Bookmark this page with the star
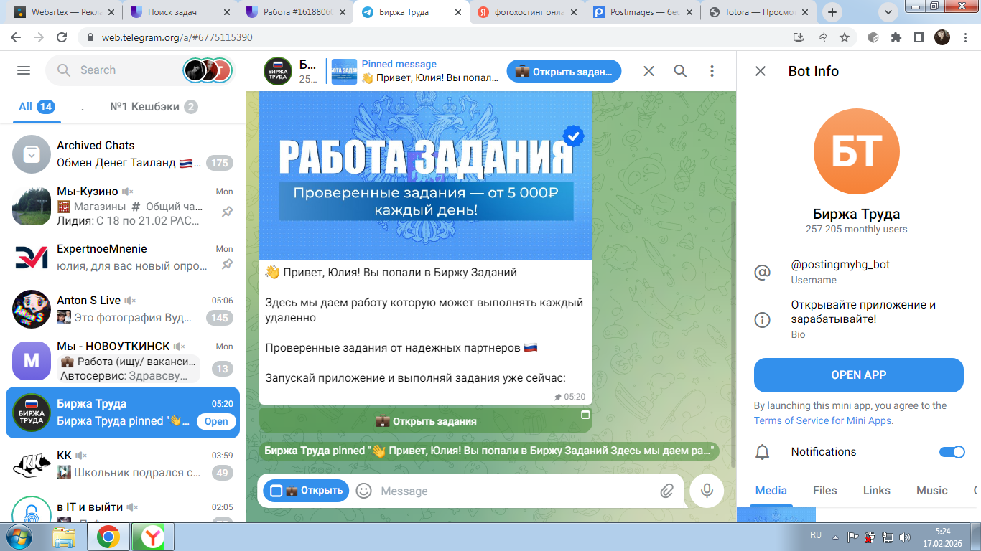 tap(845, 37)
